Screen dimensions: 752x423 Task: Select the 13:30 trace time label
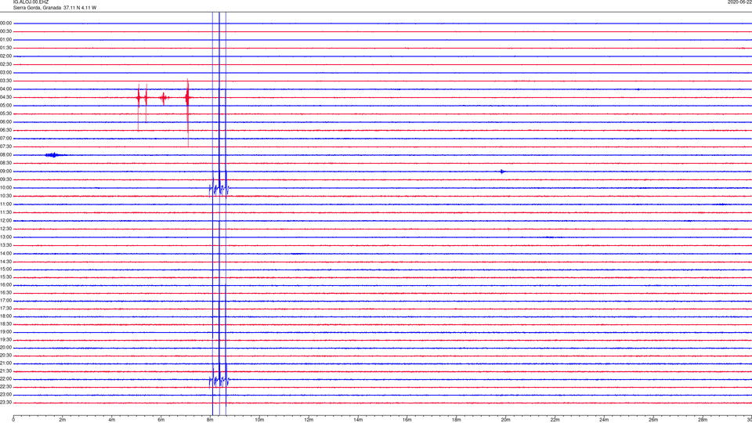[6, 245]
